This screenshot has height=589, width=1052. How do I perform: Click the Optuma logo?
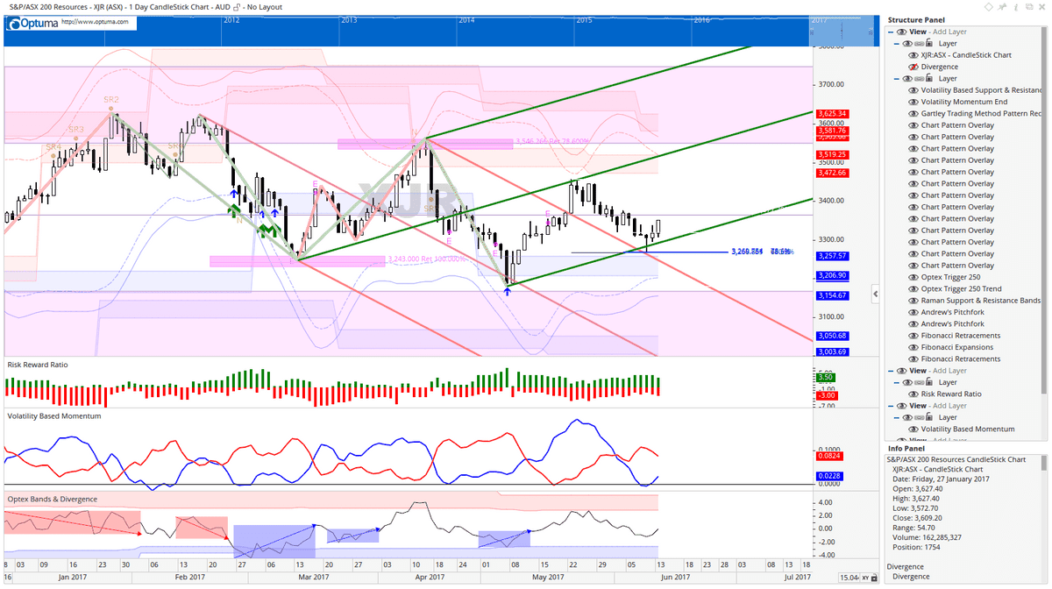point(32,24)
